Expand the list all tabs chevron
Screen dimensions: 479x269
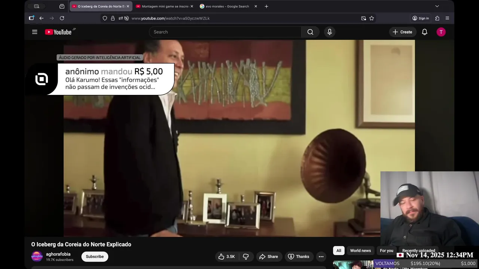click(437, 6)
